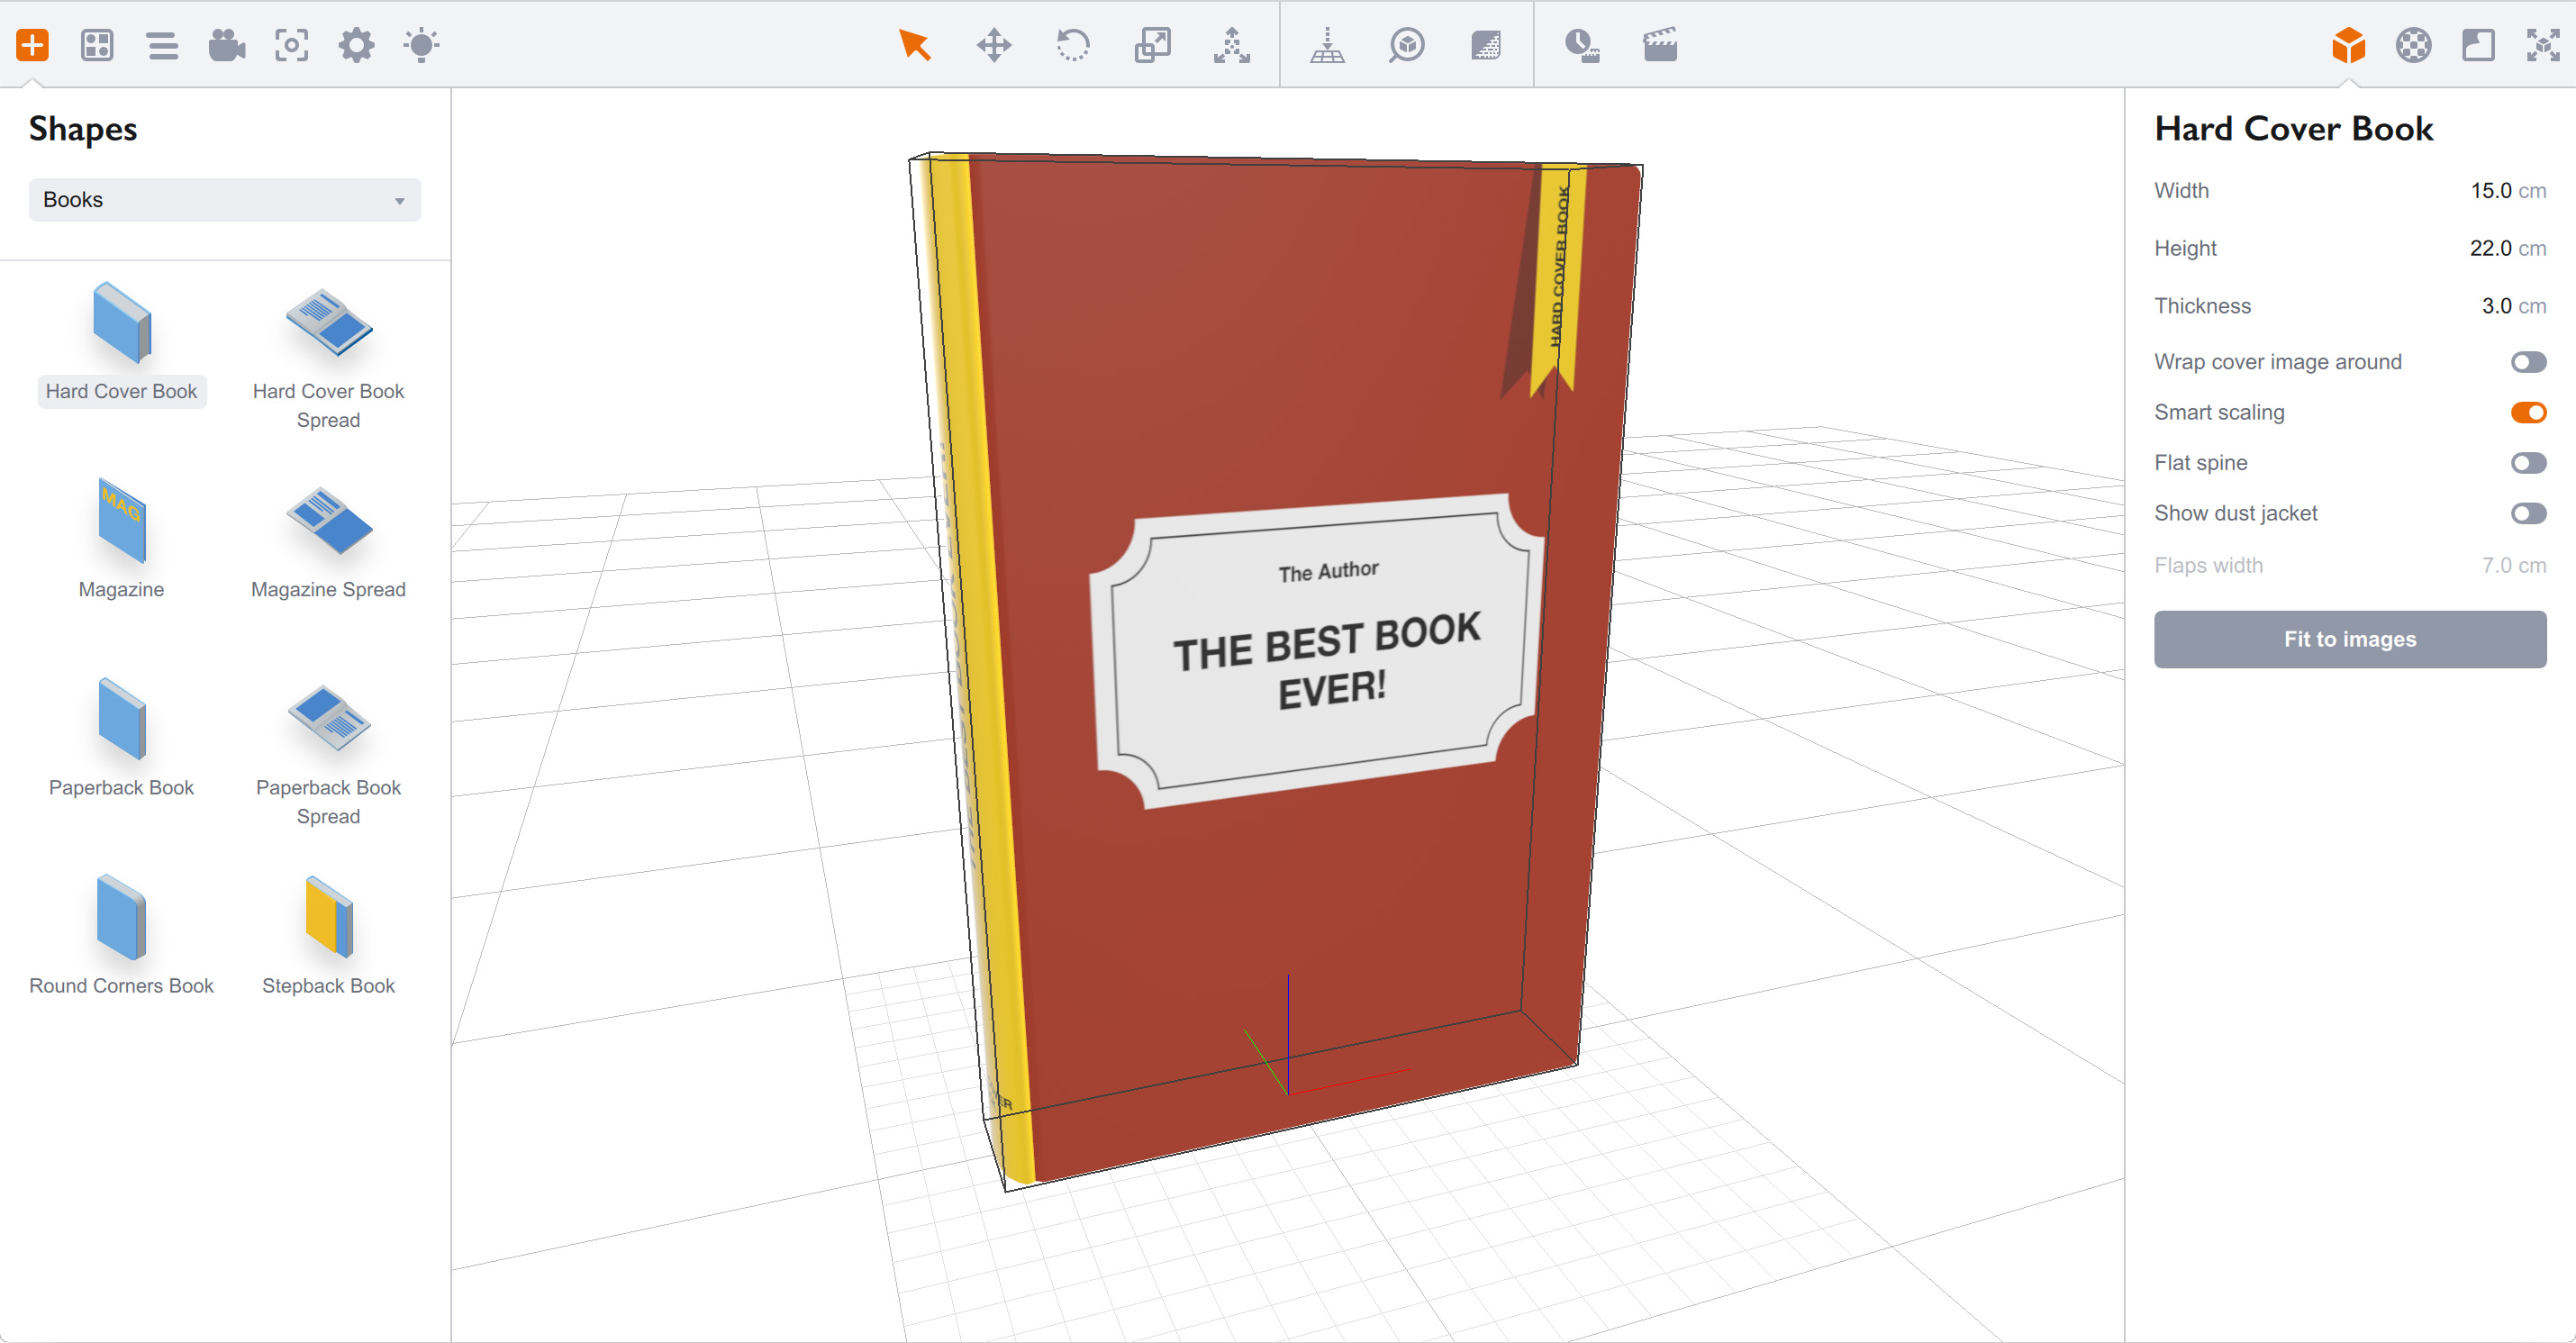Turn on Show dust jacket

tap(2528, 513)
